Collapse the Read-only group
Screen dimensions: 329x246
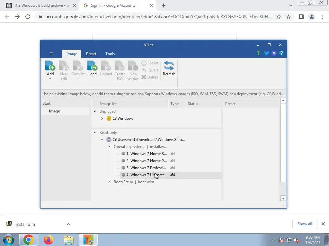[95, 132]
